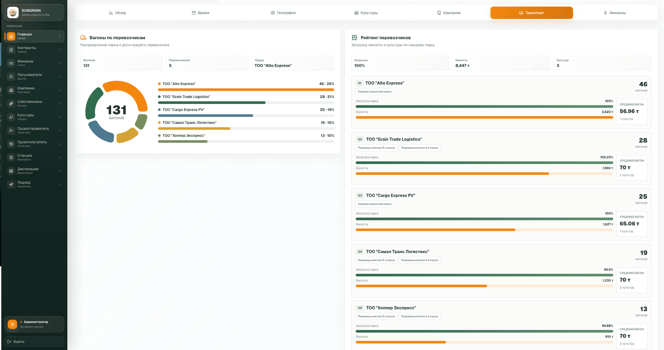The image size is (664, 350).
Task: Click the Станции station icon
Action: tap(11, 157)
